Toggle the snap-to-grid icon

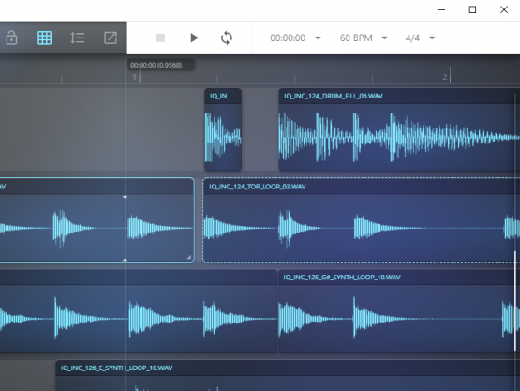[x=44, y=38]
